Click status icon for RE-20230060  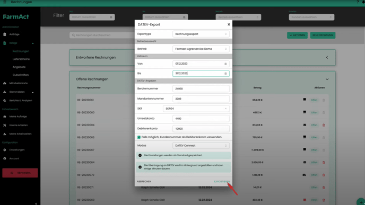click(x=305, y=112)
